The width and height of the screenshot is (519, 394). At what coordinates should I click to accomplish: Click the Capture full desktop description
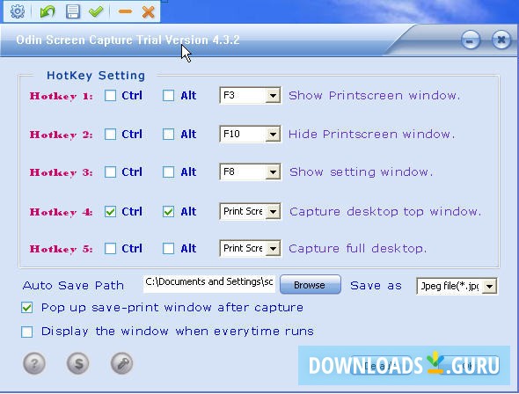click(x=358, y=248)
